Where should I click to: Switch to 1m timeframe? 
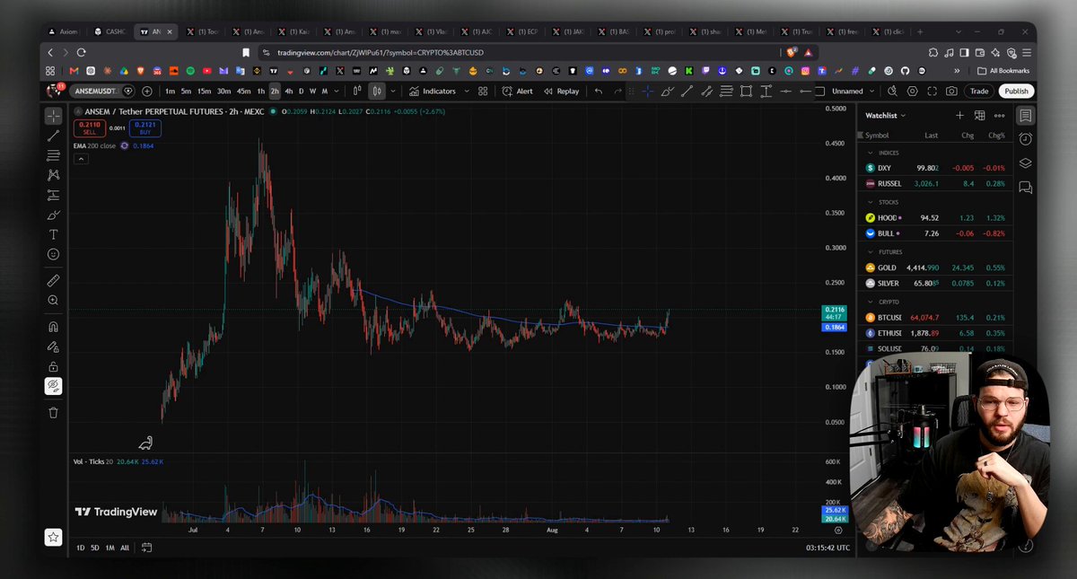pos(170,91)
